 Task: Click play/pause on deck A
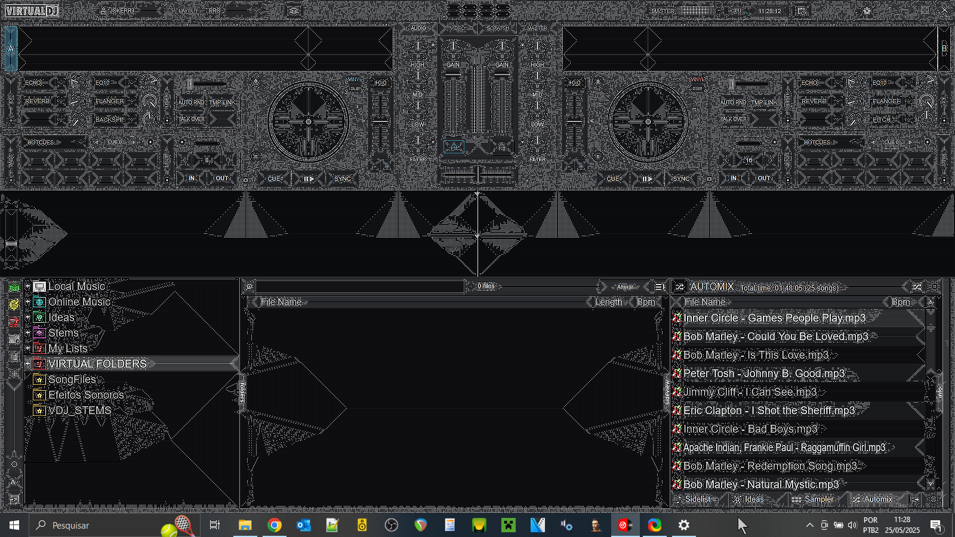pyautogui.click(x=309, y=178)
